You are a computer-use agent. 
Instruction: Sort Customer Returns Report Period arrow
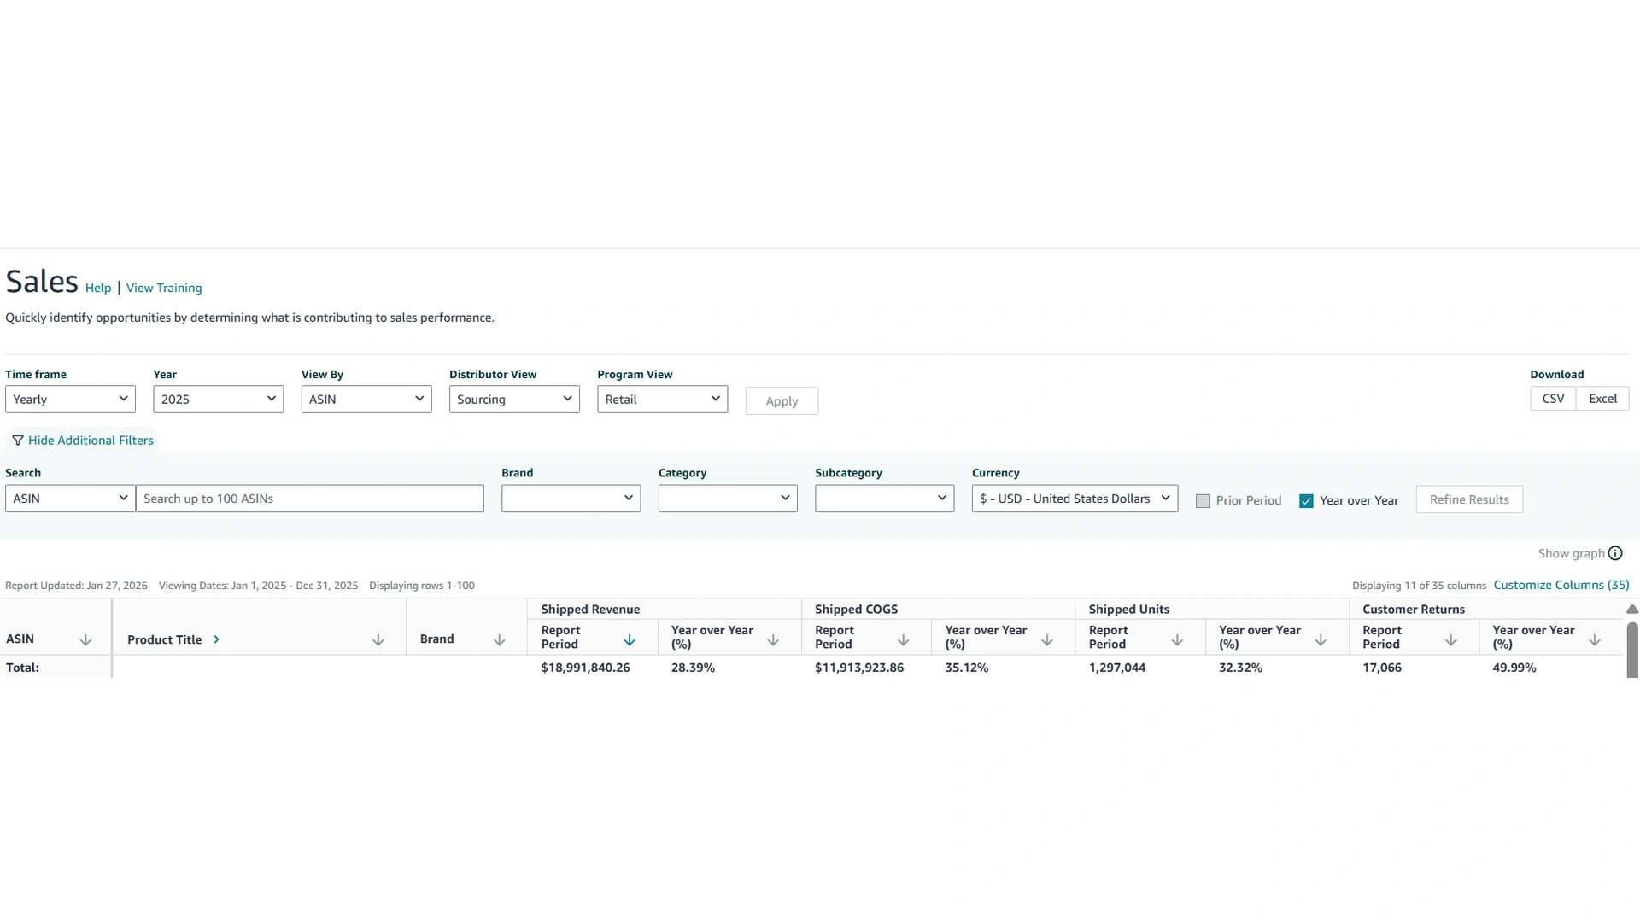click(x=1450, y=640)
